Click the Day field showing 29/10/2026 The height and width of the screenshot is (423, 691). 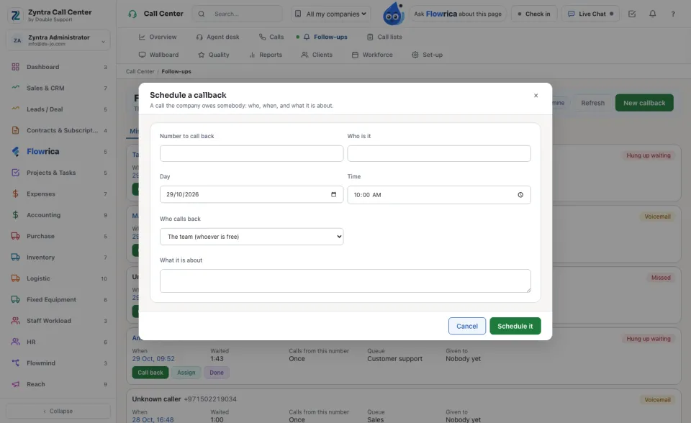[x=252, y=194]
